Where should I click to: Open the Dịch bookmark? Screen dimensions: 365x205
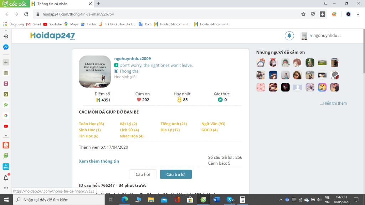[145, 24]
